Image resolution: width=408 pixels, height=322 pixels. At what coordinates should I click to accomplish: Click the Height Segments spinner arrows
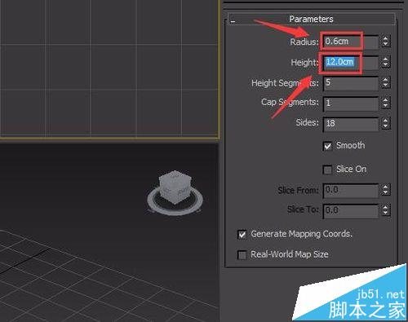point(385,82)
